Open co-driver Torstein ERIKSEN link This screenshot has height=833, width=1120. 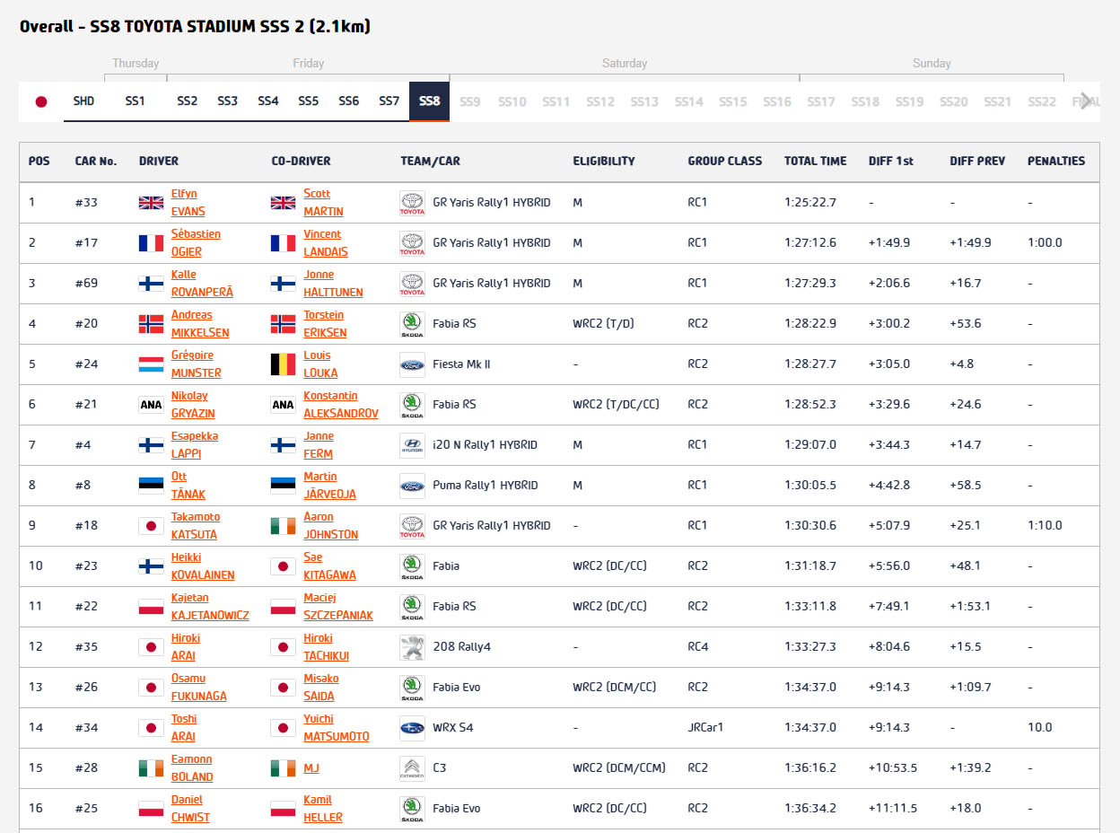tap(325, 324)
